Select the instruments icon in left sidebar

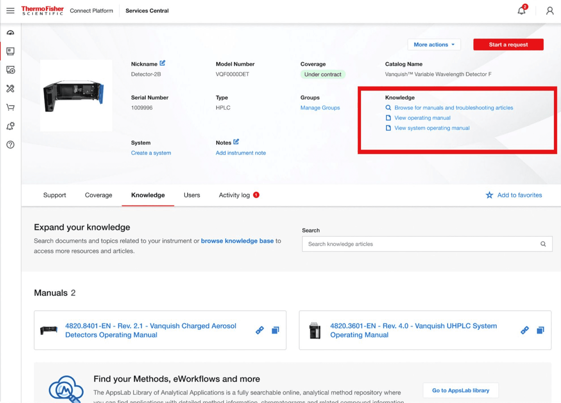coord(10,51)
